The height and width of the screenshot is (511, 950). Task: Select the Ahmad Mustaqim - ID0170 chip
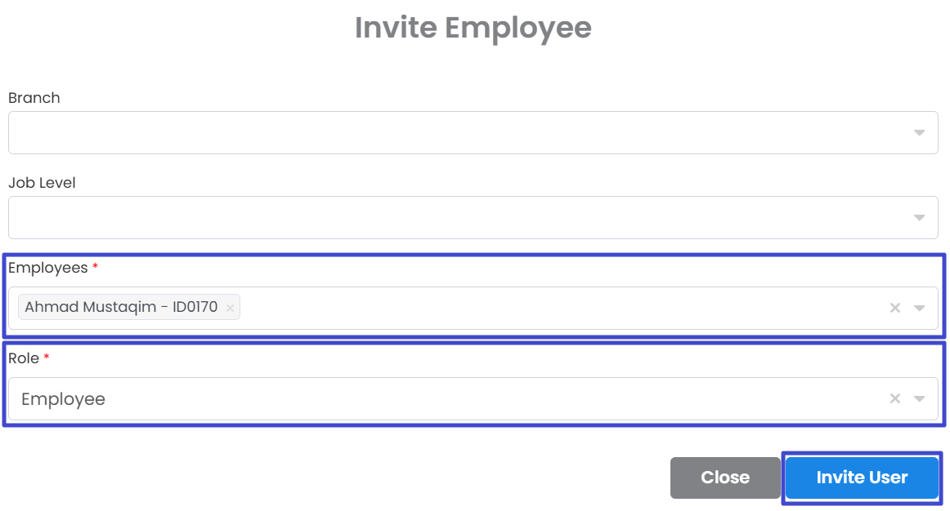pos(121,308)
